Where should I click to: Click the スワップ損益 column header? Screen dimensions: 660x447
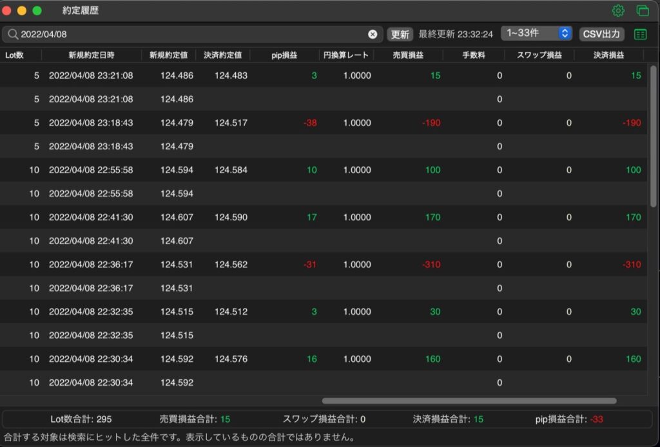pyautogui.click(x=539, y=55)
